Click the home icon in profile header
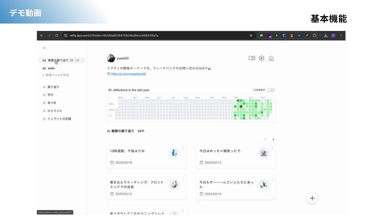The height and width of the screenshot is (217, 387). [x=271, y=58]
